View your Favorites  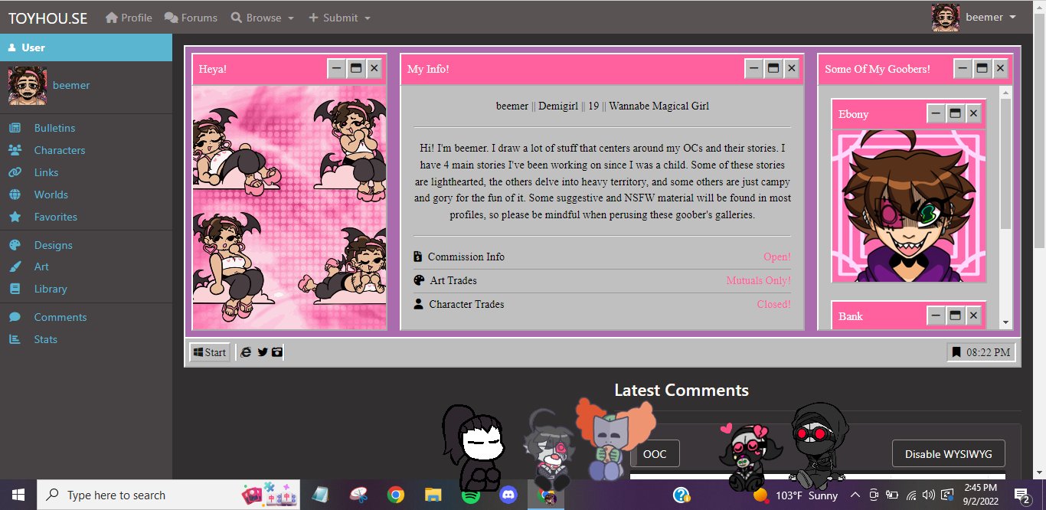pos(54,217)
